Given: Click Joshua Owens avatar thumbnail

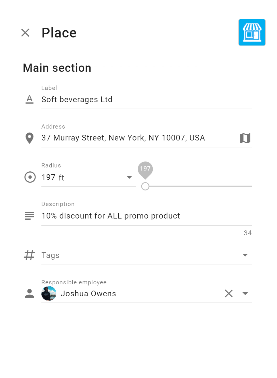Looking at the screenshot, I should (x=49, y=293).
